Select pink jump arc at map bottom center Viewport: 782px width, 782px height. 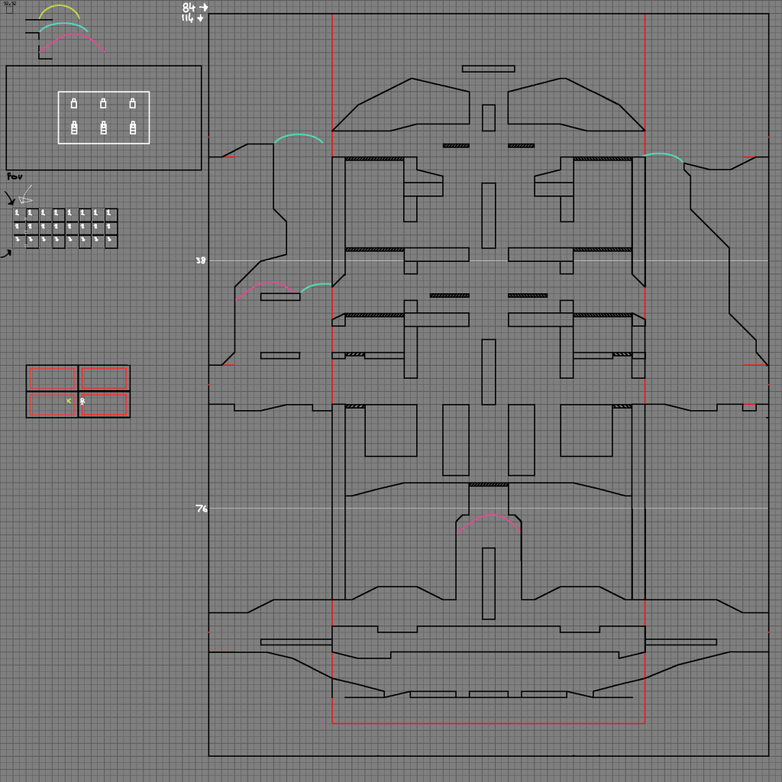click(489, 517)
